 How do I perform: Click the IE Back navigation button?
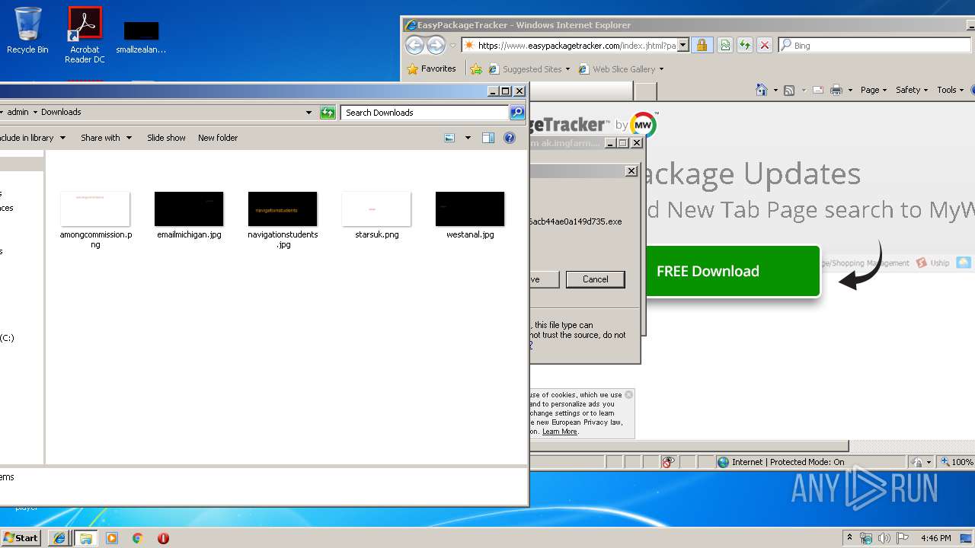click(414, 46)
